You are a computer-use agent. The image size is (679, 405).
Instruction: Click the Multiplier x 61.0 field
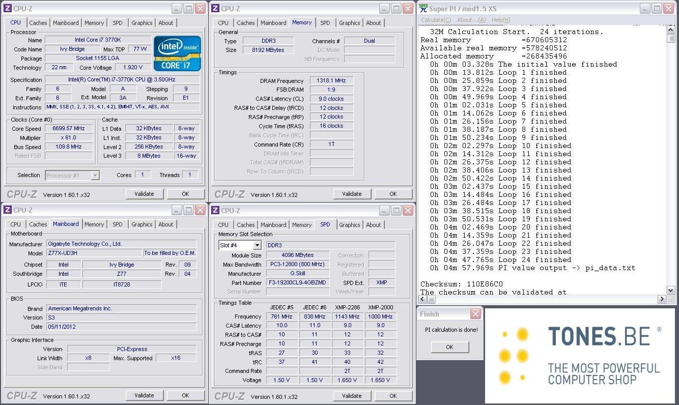point(69,138)
